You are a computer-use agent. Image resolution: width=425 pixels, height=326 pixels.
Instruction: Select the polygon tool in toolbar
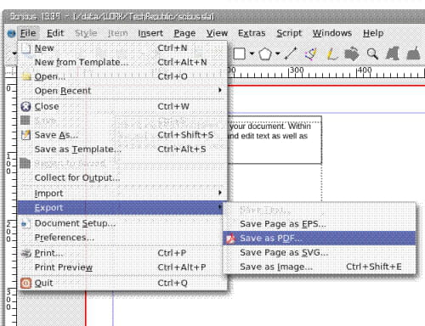265,53
